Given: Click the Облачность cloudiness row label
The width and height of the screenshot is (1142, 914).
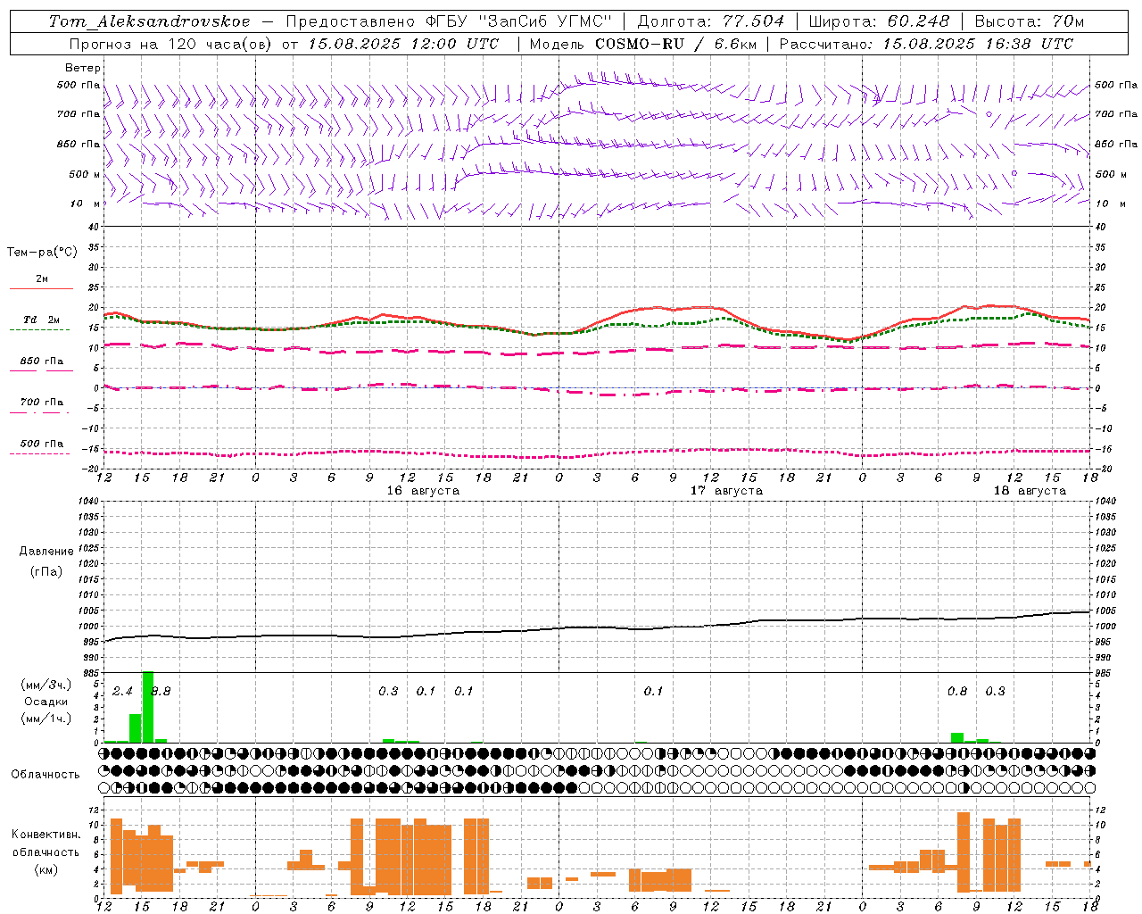Looking at the screenshot, I should pyautogui.click(x=46, y=775).
